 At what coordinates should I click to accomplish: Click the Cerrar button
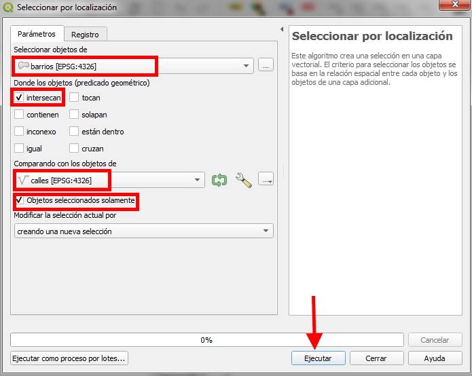click(376, 358)
